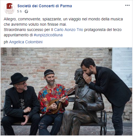Screen dimensions: 133x136
Task: Open the three-dot post options menu
Action: 127,5
